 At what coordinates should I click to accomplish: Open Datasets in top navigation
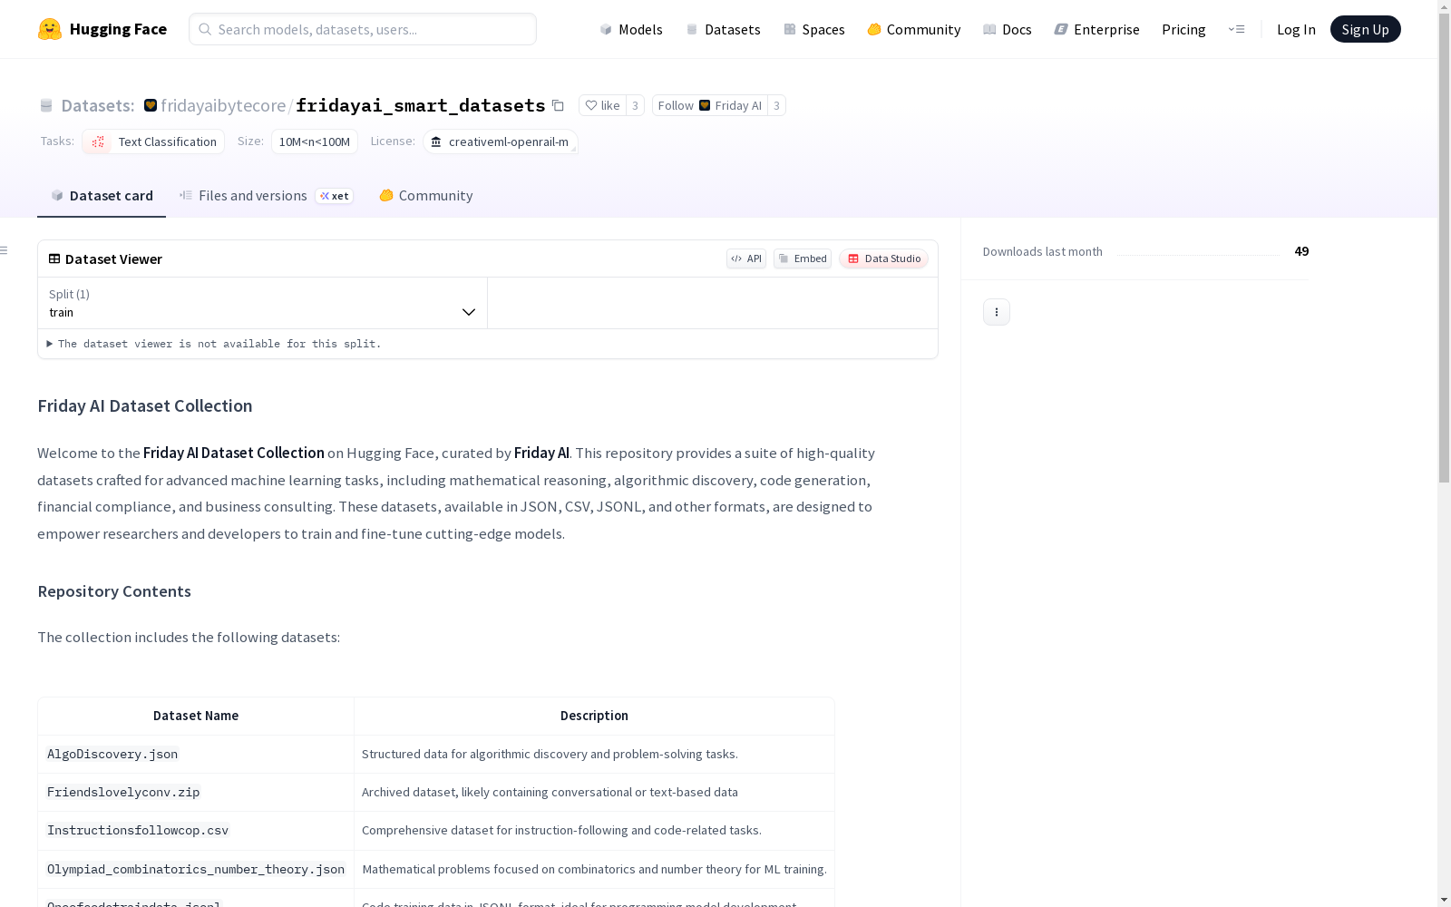[x=723, y=29]
